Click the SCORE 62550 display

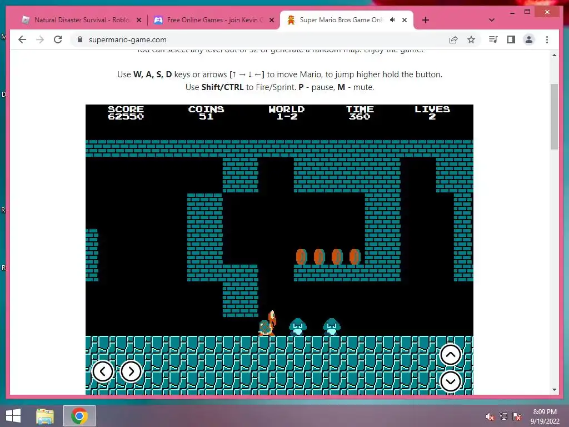pyautogui.click(x=126, y=113)
